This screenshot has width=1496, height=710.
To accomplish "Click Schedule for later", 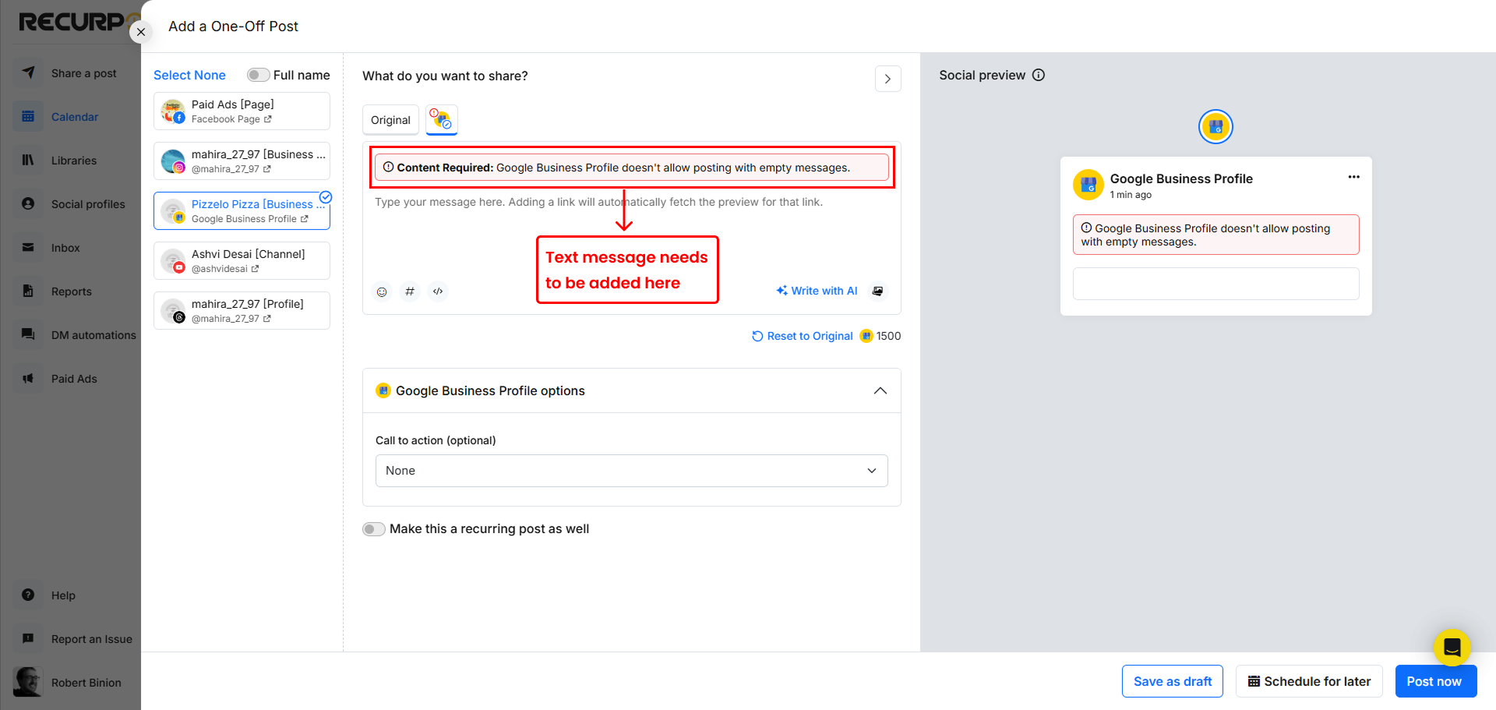I will (x=1309, y=681).
